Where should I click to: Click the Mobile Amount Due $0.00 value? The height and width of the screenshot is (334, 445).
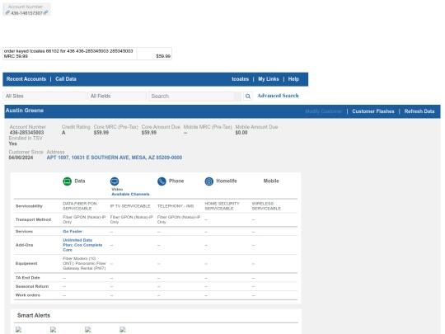pyautogui.click(x=241, y=133)
